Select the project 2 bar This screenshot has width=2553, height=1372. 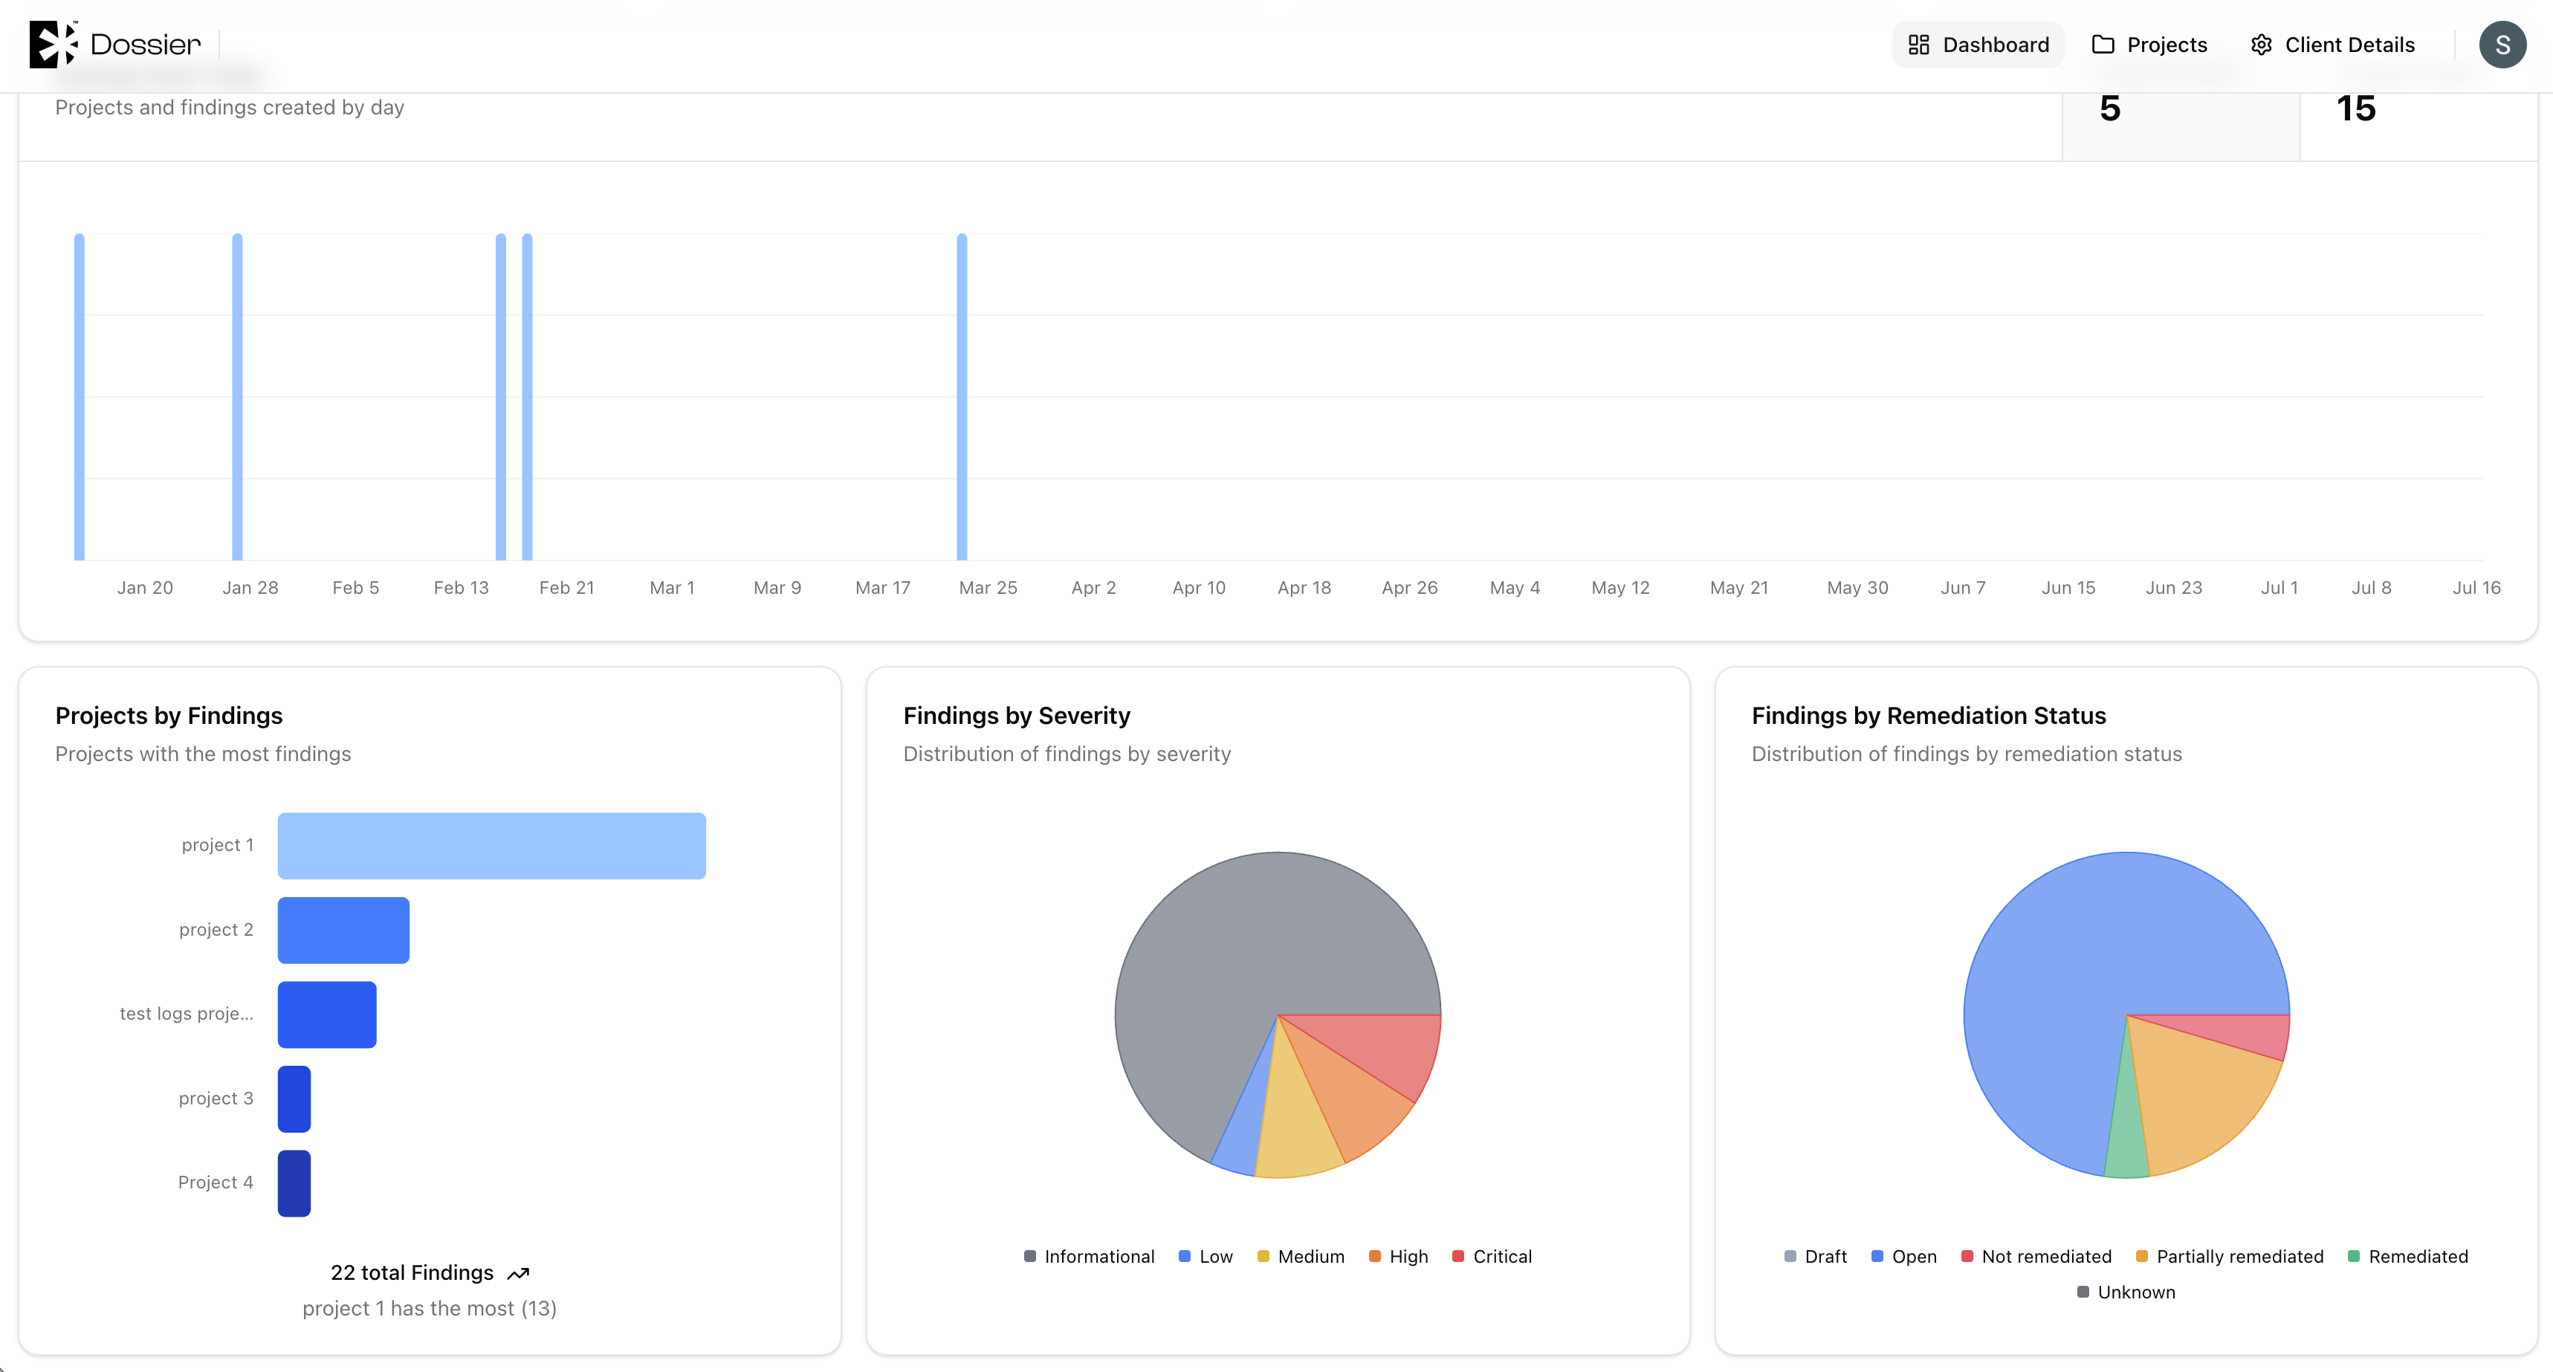[x=343, y=930]
